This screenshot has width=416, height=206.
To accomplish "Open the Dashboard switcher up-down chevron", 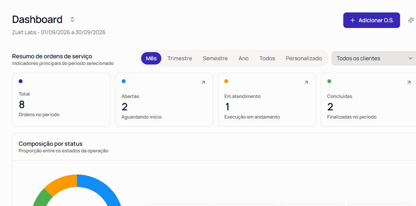I will coord(72,19).
